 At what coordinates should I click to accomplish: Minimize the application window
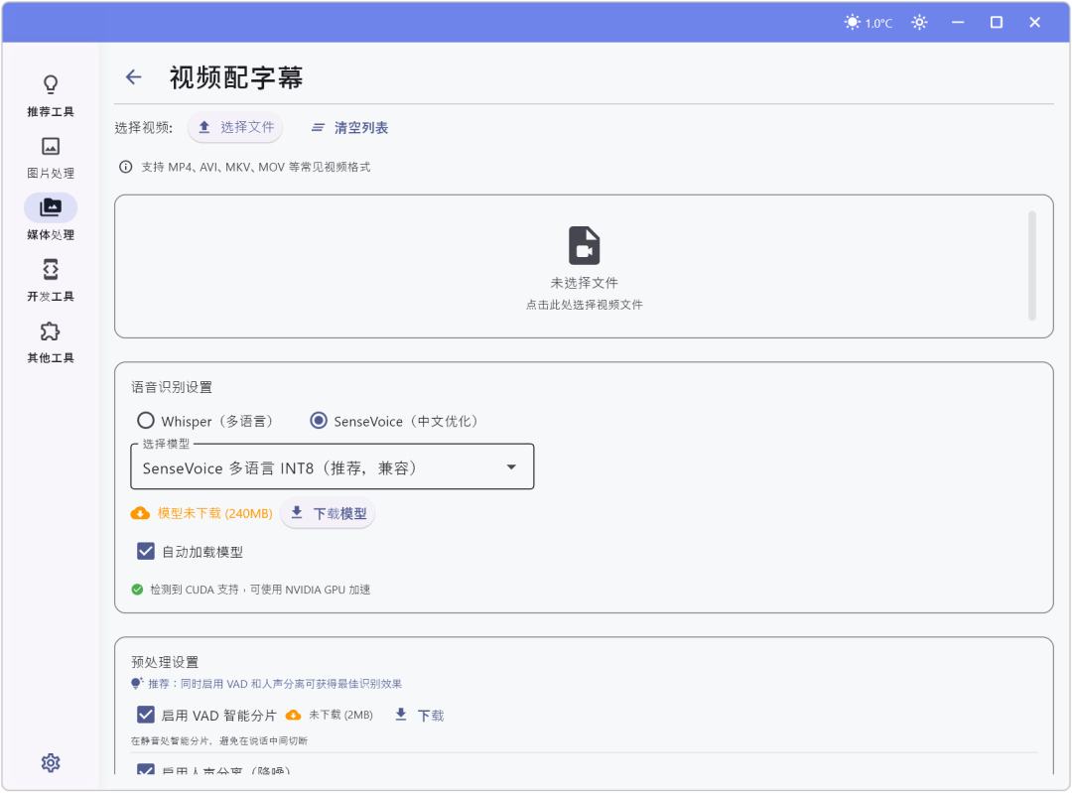(958, 23)
